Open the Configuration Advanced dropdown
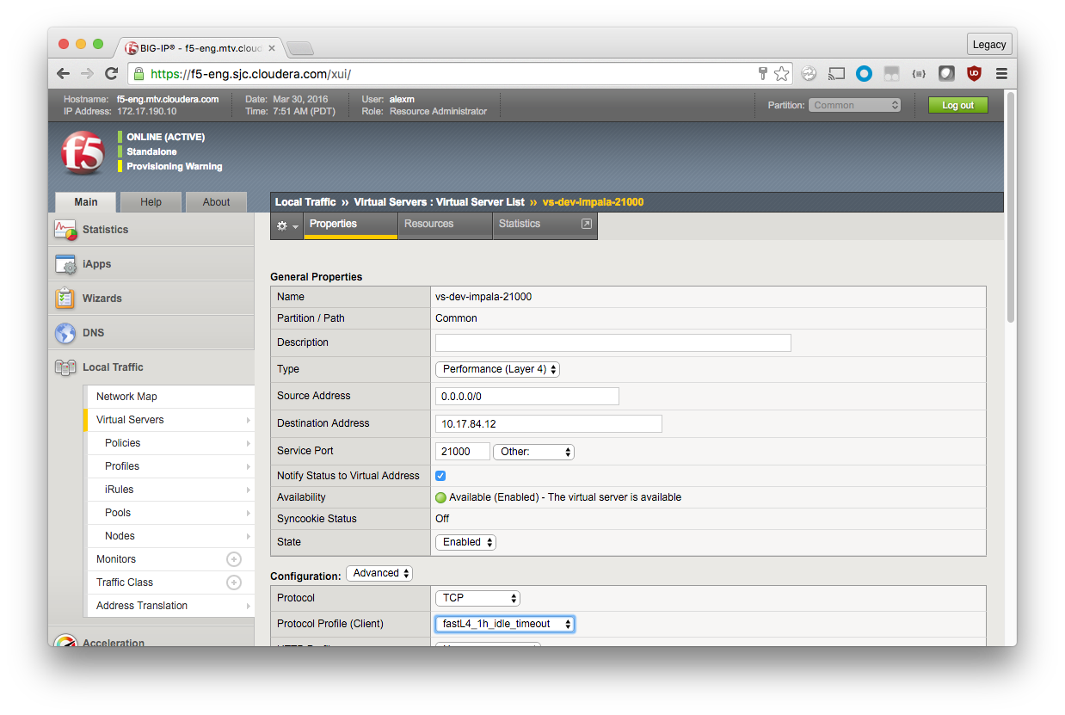The width and height of the screenshot is (1065, 715). click(379, 573)
